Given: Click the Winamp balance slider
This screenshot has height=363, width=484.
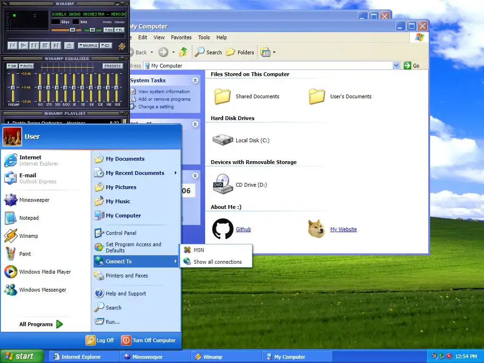Looking at the screenshot, I should [92, 30].
